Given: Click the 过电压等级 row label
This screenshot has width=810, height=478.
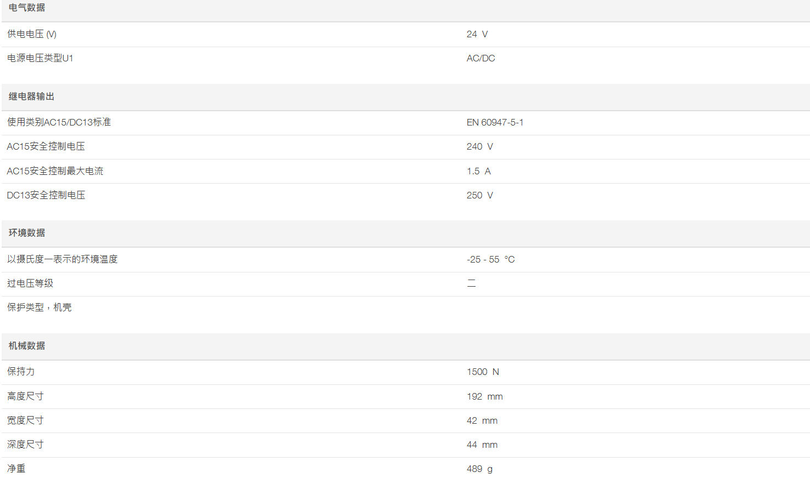Looking at the screenshot, I should point(30,283).
